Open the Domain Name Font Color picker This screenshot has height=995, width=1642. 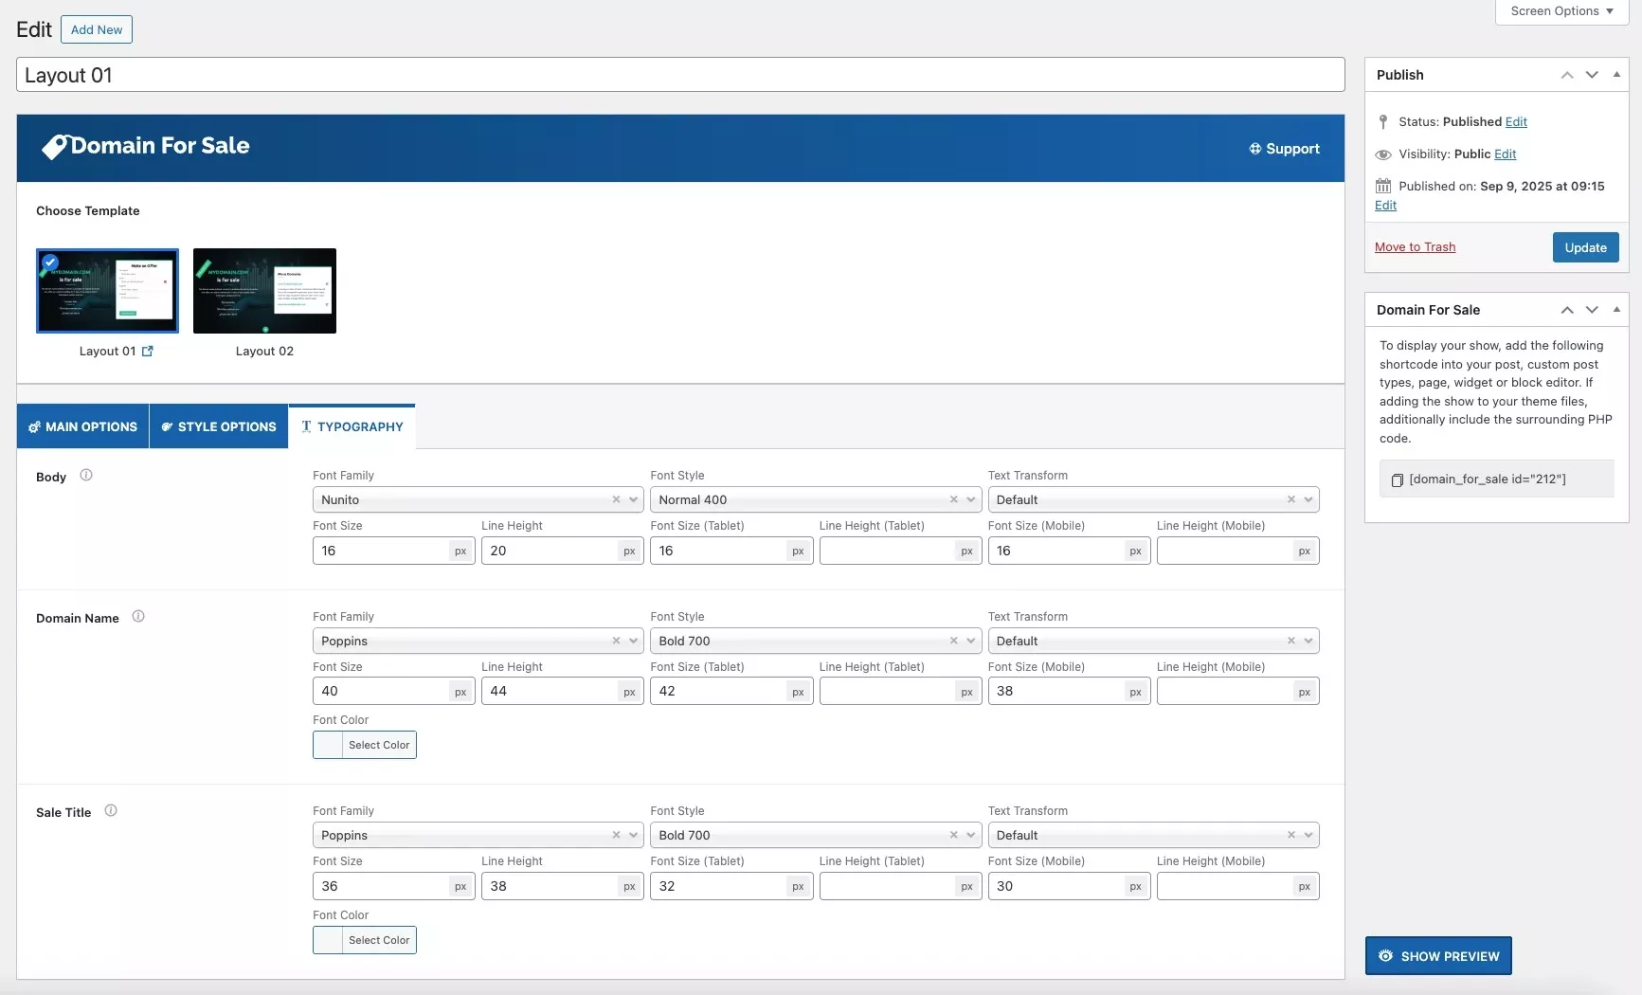pos(365,746)
